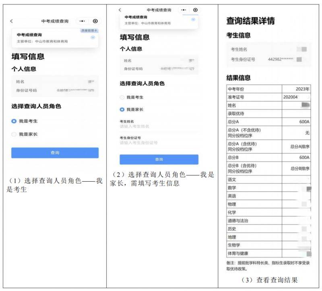Viewport: 322px width, 291px height.
Task: Tap the back arrow on the step (1) screen
Action: tap(11, 21)
